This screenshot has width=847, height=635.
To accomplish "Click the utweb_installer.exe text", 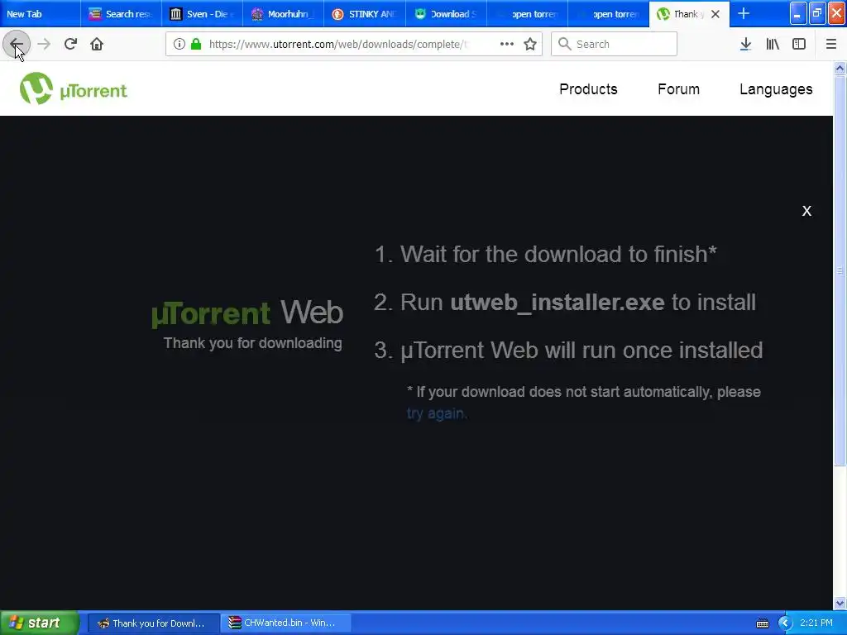I will [x=557, y=303].
